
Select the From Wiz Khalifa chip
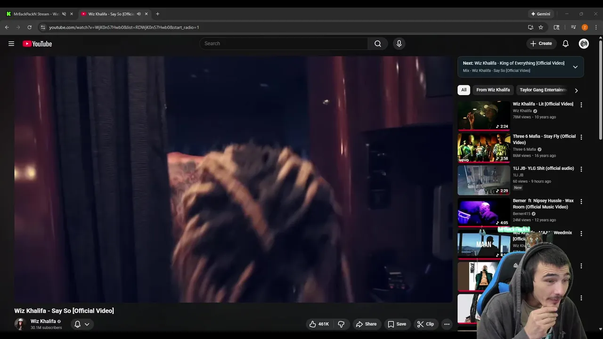[493, 90]
